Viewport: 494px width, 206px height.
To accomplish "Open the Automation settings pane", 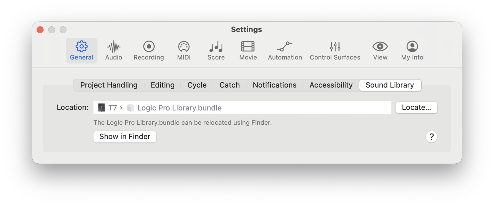I will click(x=285, y=51).
